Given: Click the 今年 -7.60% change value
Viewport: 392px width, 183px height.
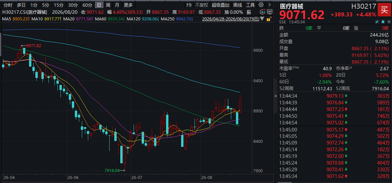Looking at the screenshot, I should pos(382,82).
